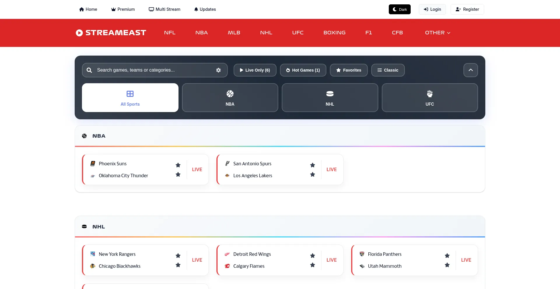
Task: Click the search settings gear icon
Action: [218, 70]
